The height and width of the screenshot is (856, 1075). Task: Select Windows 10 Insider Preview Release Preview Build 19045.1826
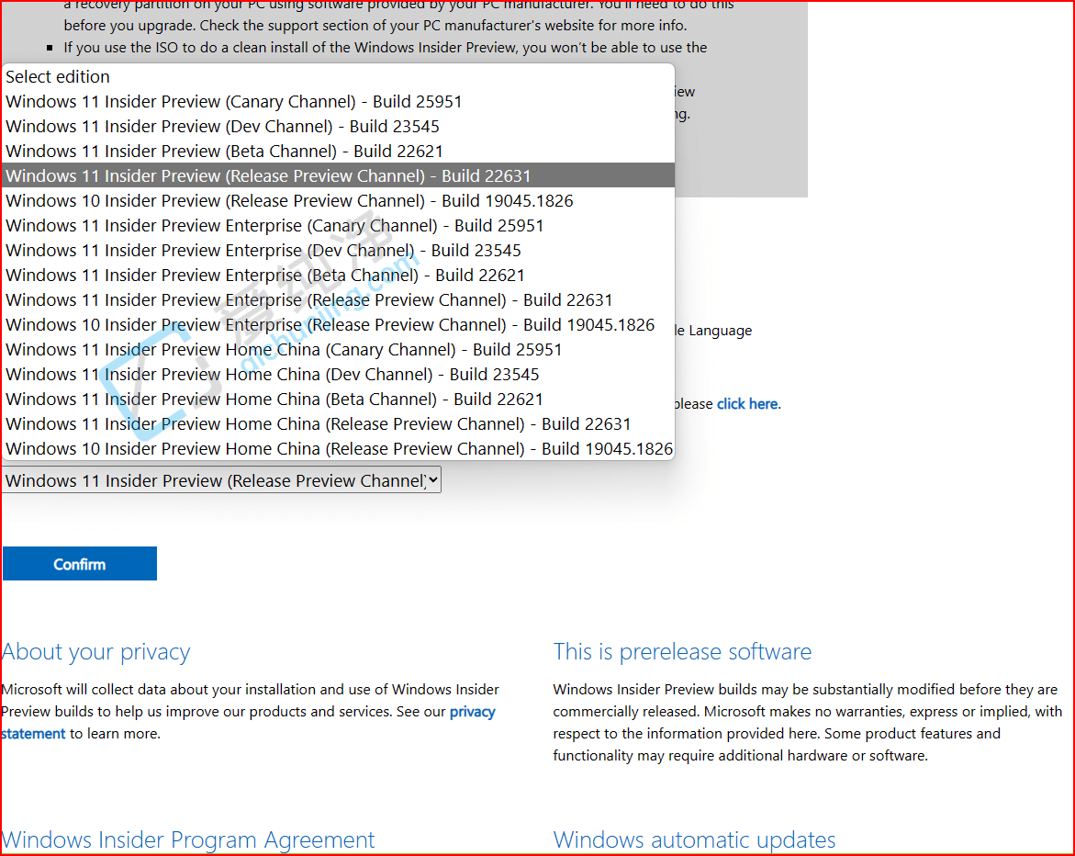(289, 200)
